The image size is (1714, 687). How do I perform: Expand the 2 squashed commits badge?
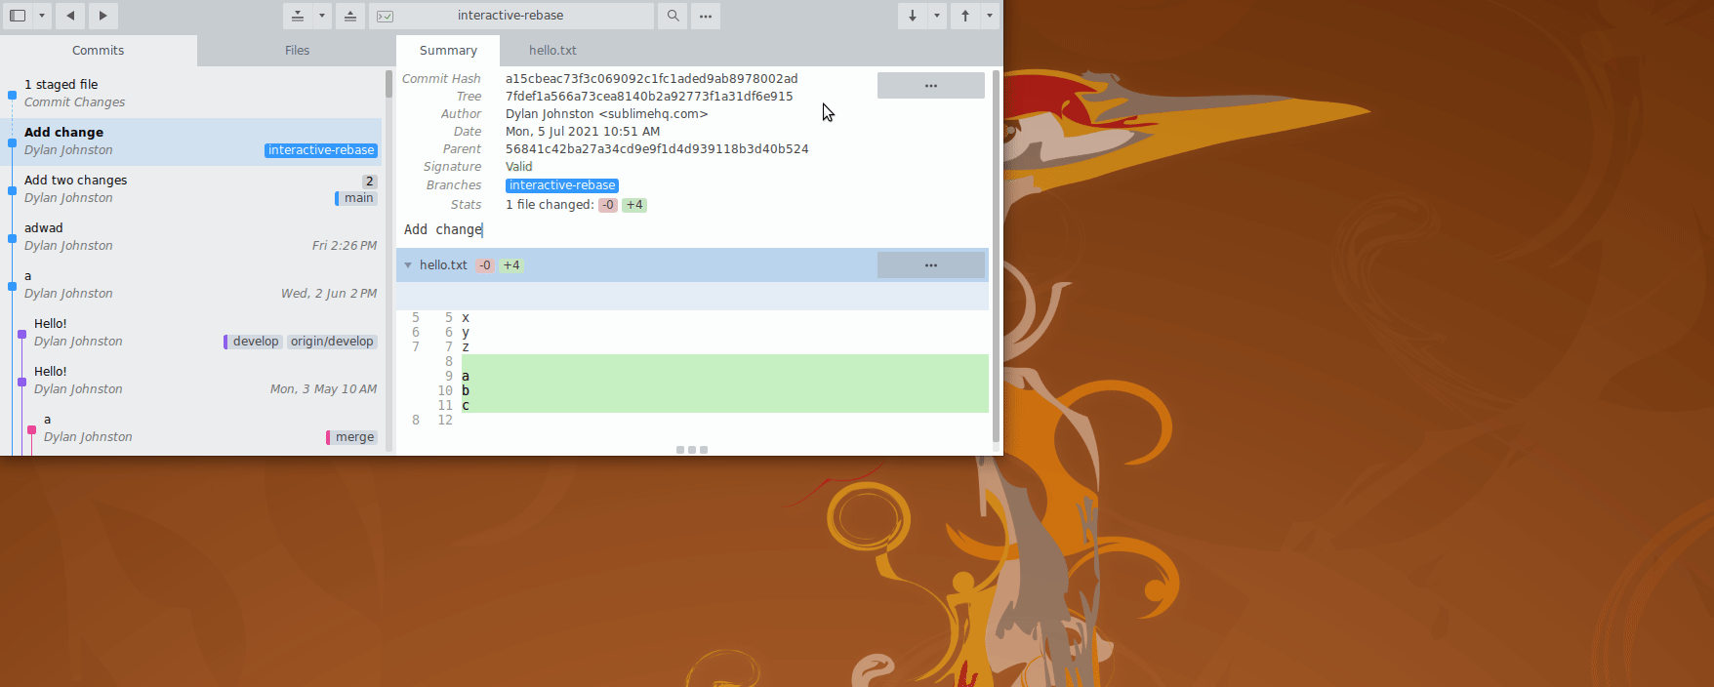(369, 182)
